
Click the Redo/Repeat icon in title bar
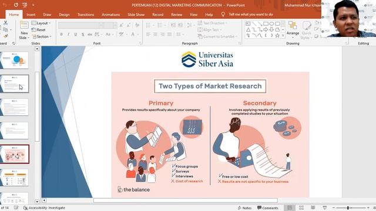click(16, 5)
